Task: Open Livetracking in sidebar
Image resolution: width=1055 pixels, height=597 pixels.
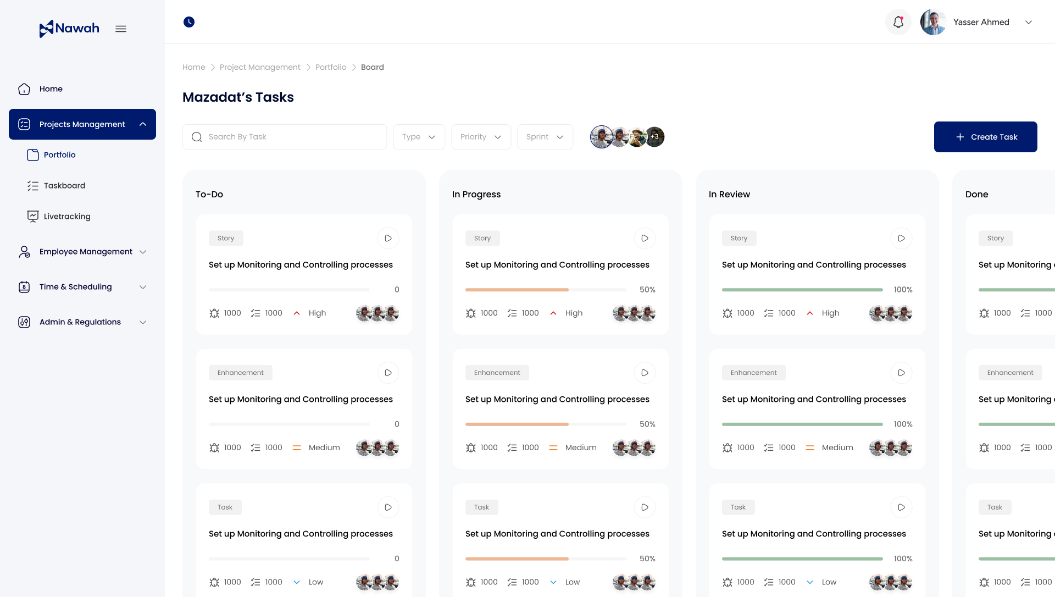Action: tap(67, 217)
